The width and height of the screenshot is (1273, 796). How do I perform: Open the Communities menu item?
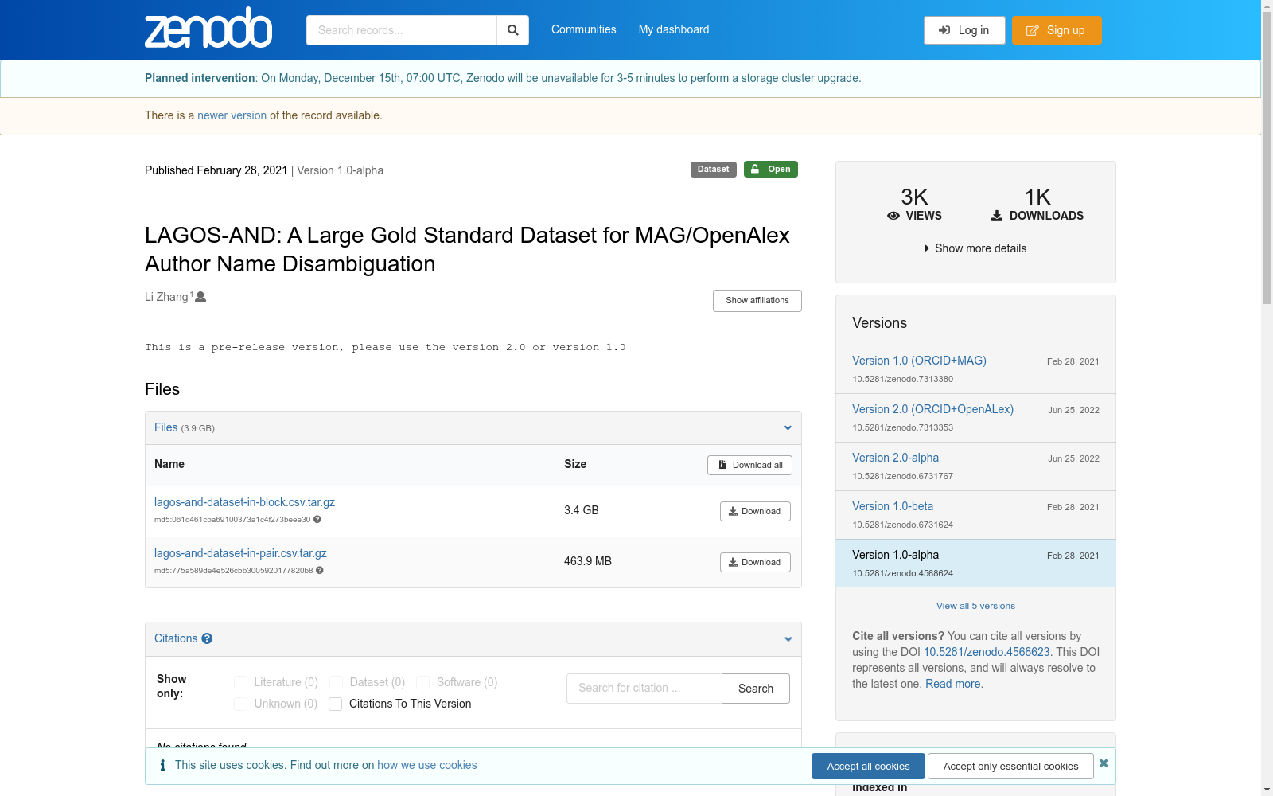coord(584,29)
